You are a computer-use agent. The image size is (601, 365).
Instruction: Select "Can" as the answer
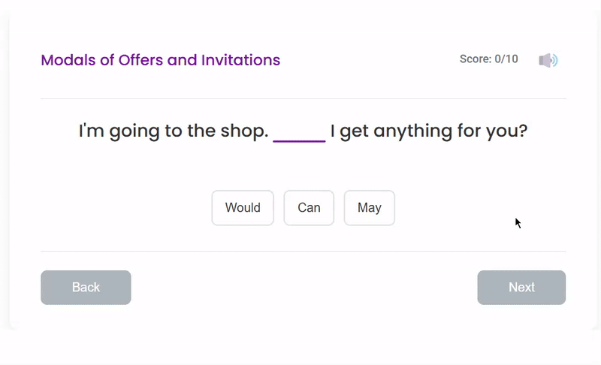[309, 208]
